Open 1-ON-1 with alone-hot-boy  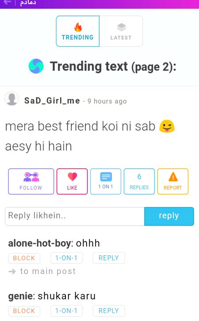coord(66,258)
